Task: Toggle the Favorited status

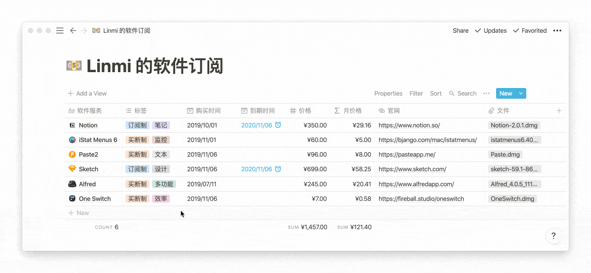Action: pos(530,31)
